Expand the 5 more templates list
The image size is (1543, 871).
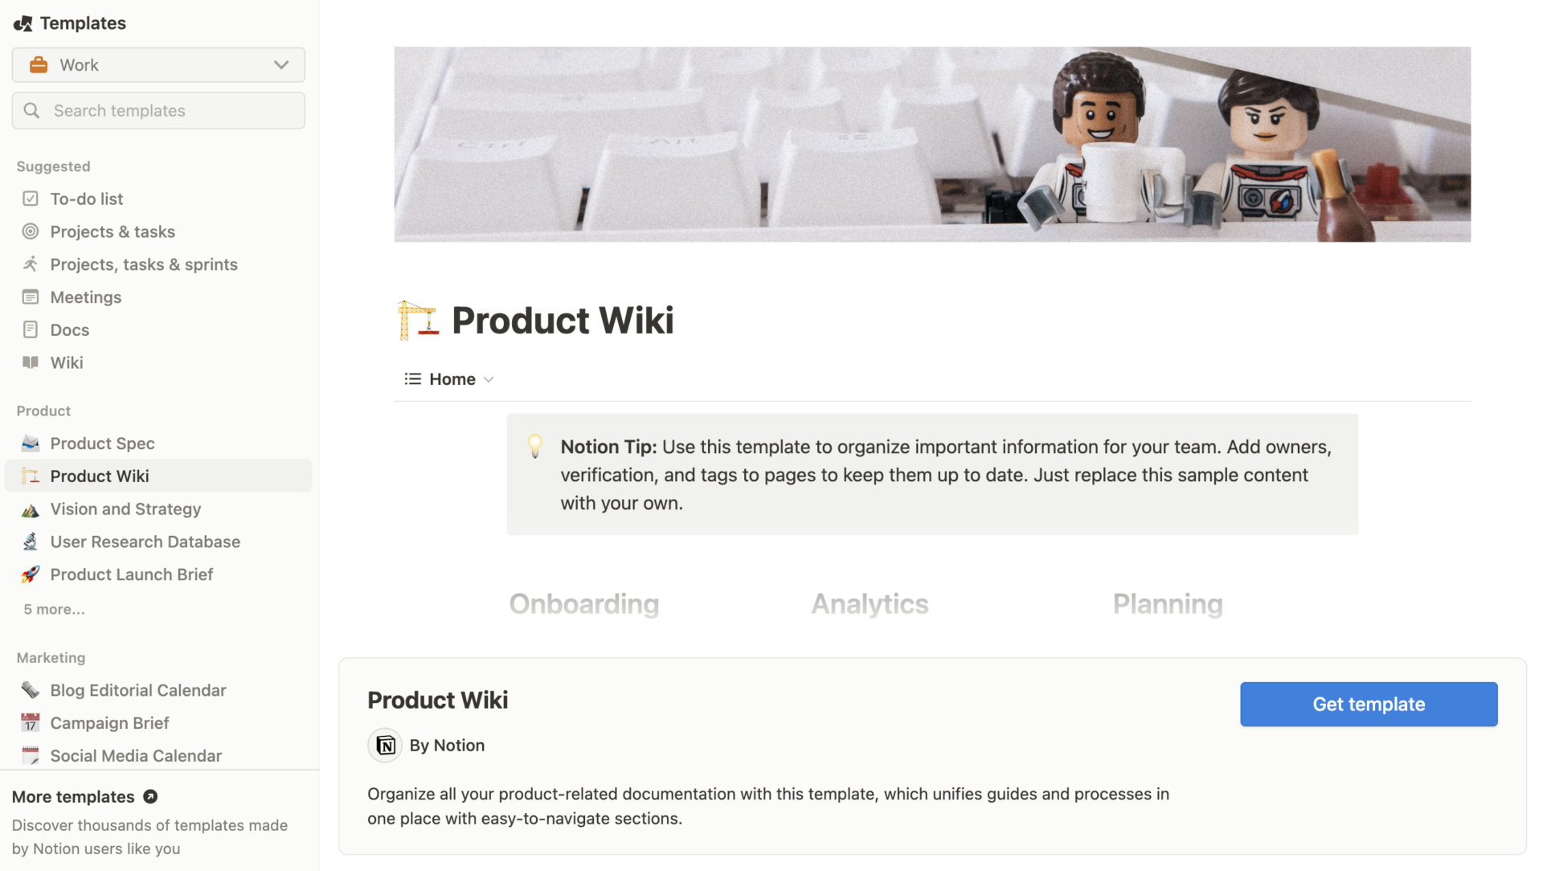click(53, 609)
